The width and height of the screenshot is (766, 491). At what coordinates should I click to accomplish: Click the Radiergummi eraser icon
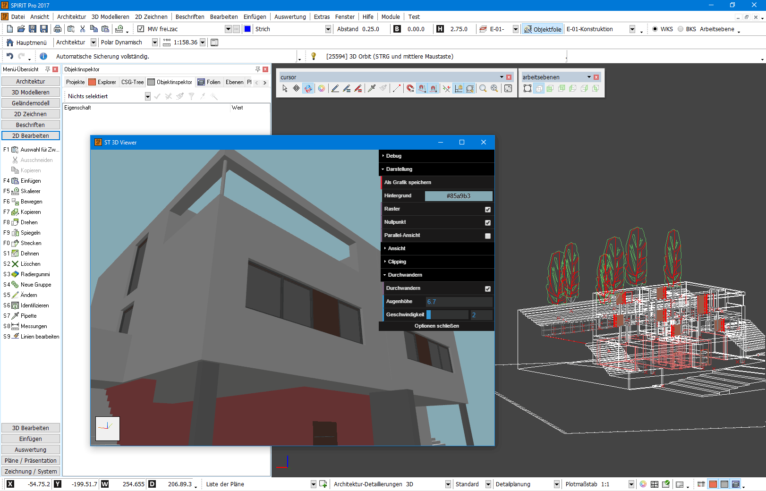(15, 274)
